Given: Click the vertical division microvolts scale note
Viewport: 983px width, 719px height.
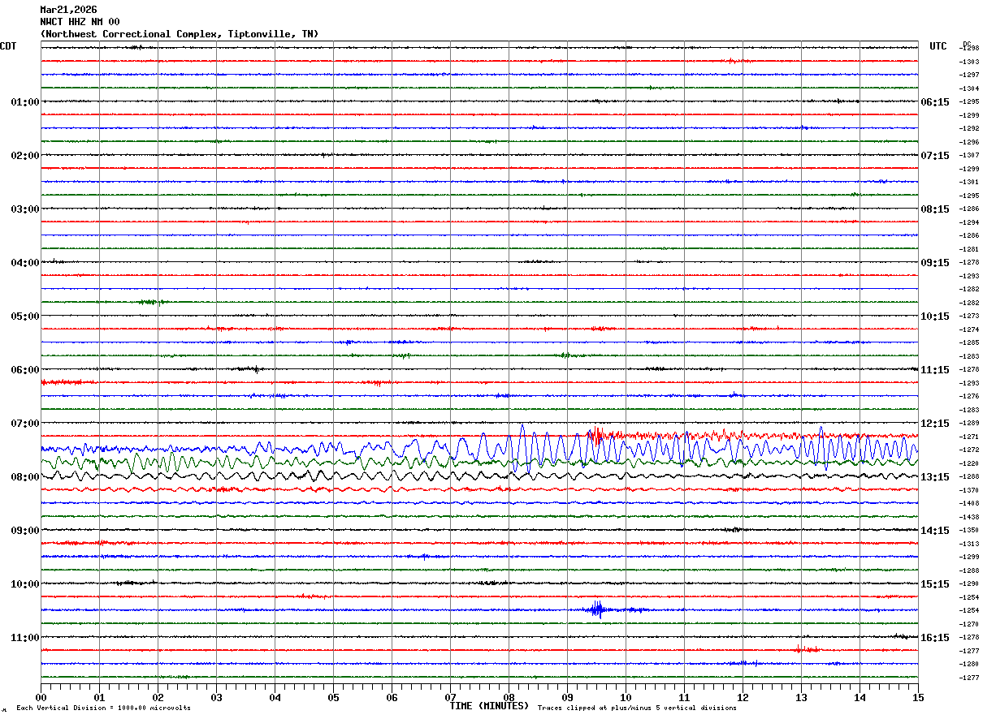Looking at the screenshot, I should tap(103, 708).
